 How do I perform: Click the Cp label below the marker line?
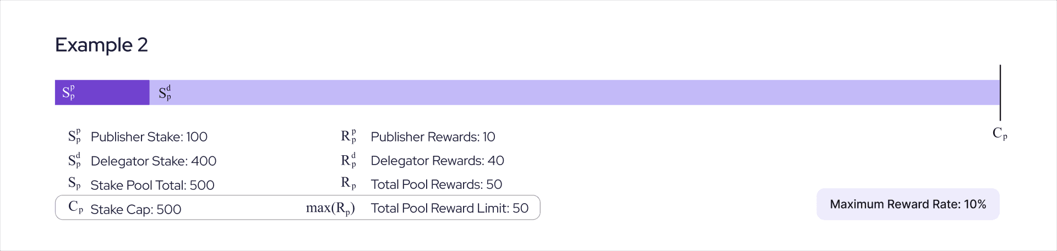pyautogui.click(x=1000, y=133)
